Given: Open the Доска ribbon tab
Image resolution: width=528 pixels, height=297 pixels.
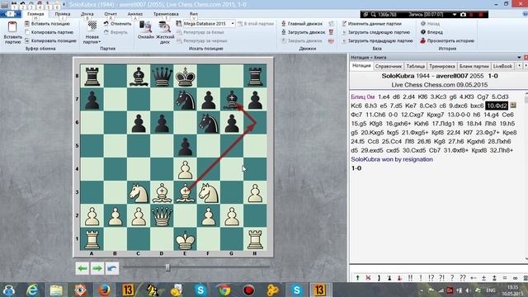Looking at the screenshot, I should [87, 14].
